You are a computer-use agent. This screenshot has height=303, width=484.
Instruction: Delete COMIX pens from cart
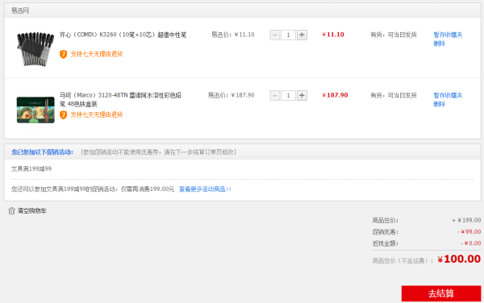[x=440, y=44]
